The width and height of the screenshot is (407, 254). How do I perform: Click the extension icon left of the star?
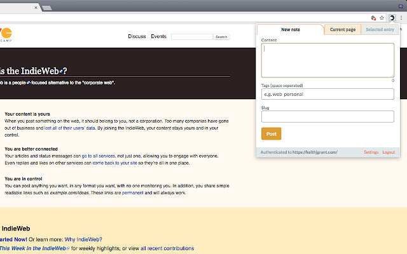pyautogui.click(x=373, y=18)
